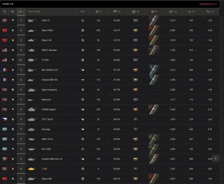Click the Panhard EBR 105 vehicle silhouette
Image resolution: width=224 pixels, height=184 pixels.
pos(31,80)
